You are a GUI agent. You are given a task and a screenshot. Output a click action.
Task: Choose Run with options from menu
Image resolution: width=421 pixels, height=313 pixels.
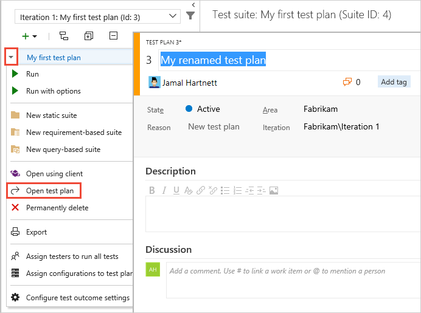click(53, 91)
